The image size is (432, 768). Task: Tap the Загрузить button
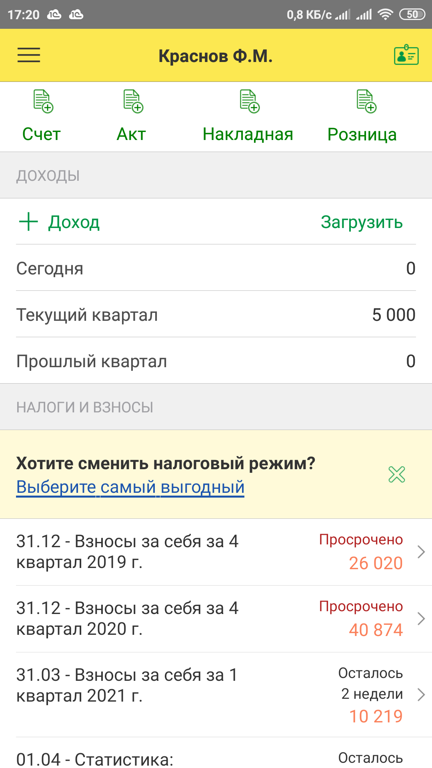coord(362,222)
